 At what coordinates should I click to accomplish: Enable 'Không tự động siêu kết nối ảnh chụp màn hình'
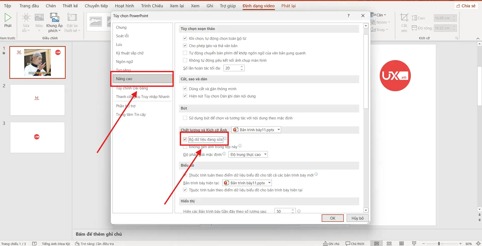[185, 60]
